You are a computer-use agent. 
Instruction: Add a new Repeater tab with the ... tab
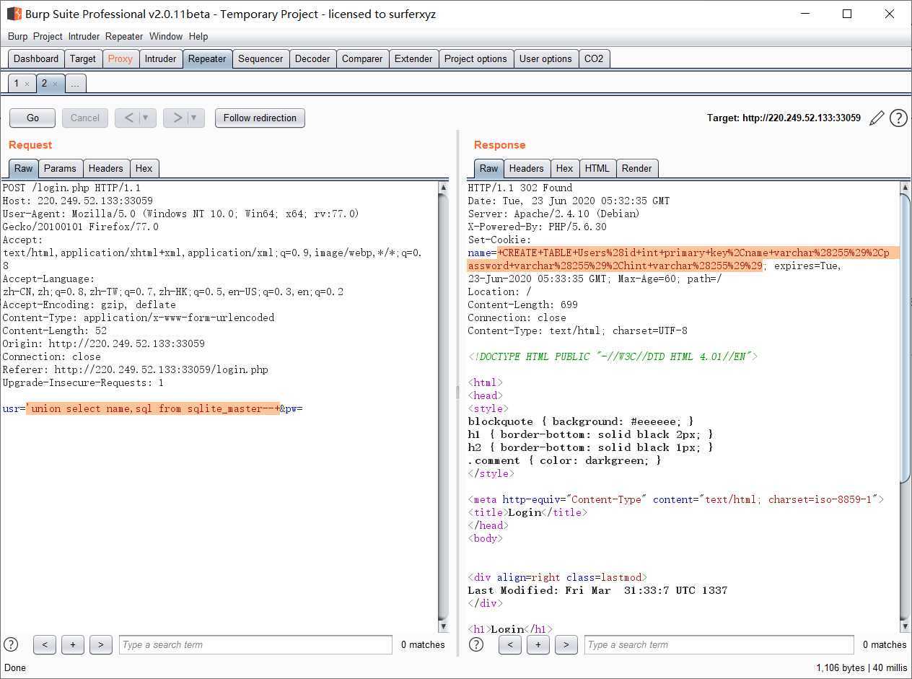(x=75, y=84)
